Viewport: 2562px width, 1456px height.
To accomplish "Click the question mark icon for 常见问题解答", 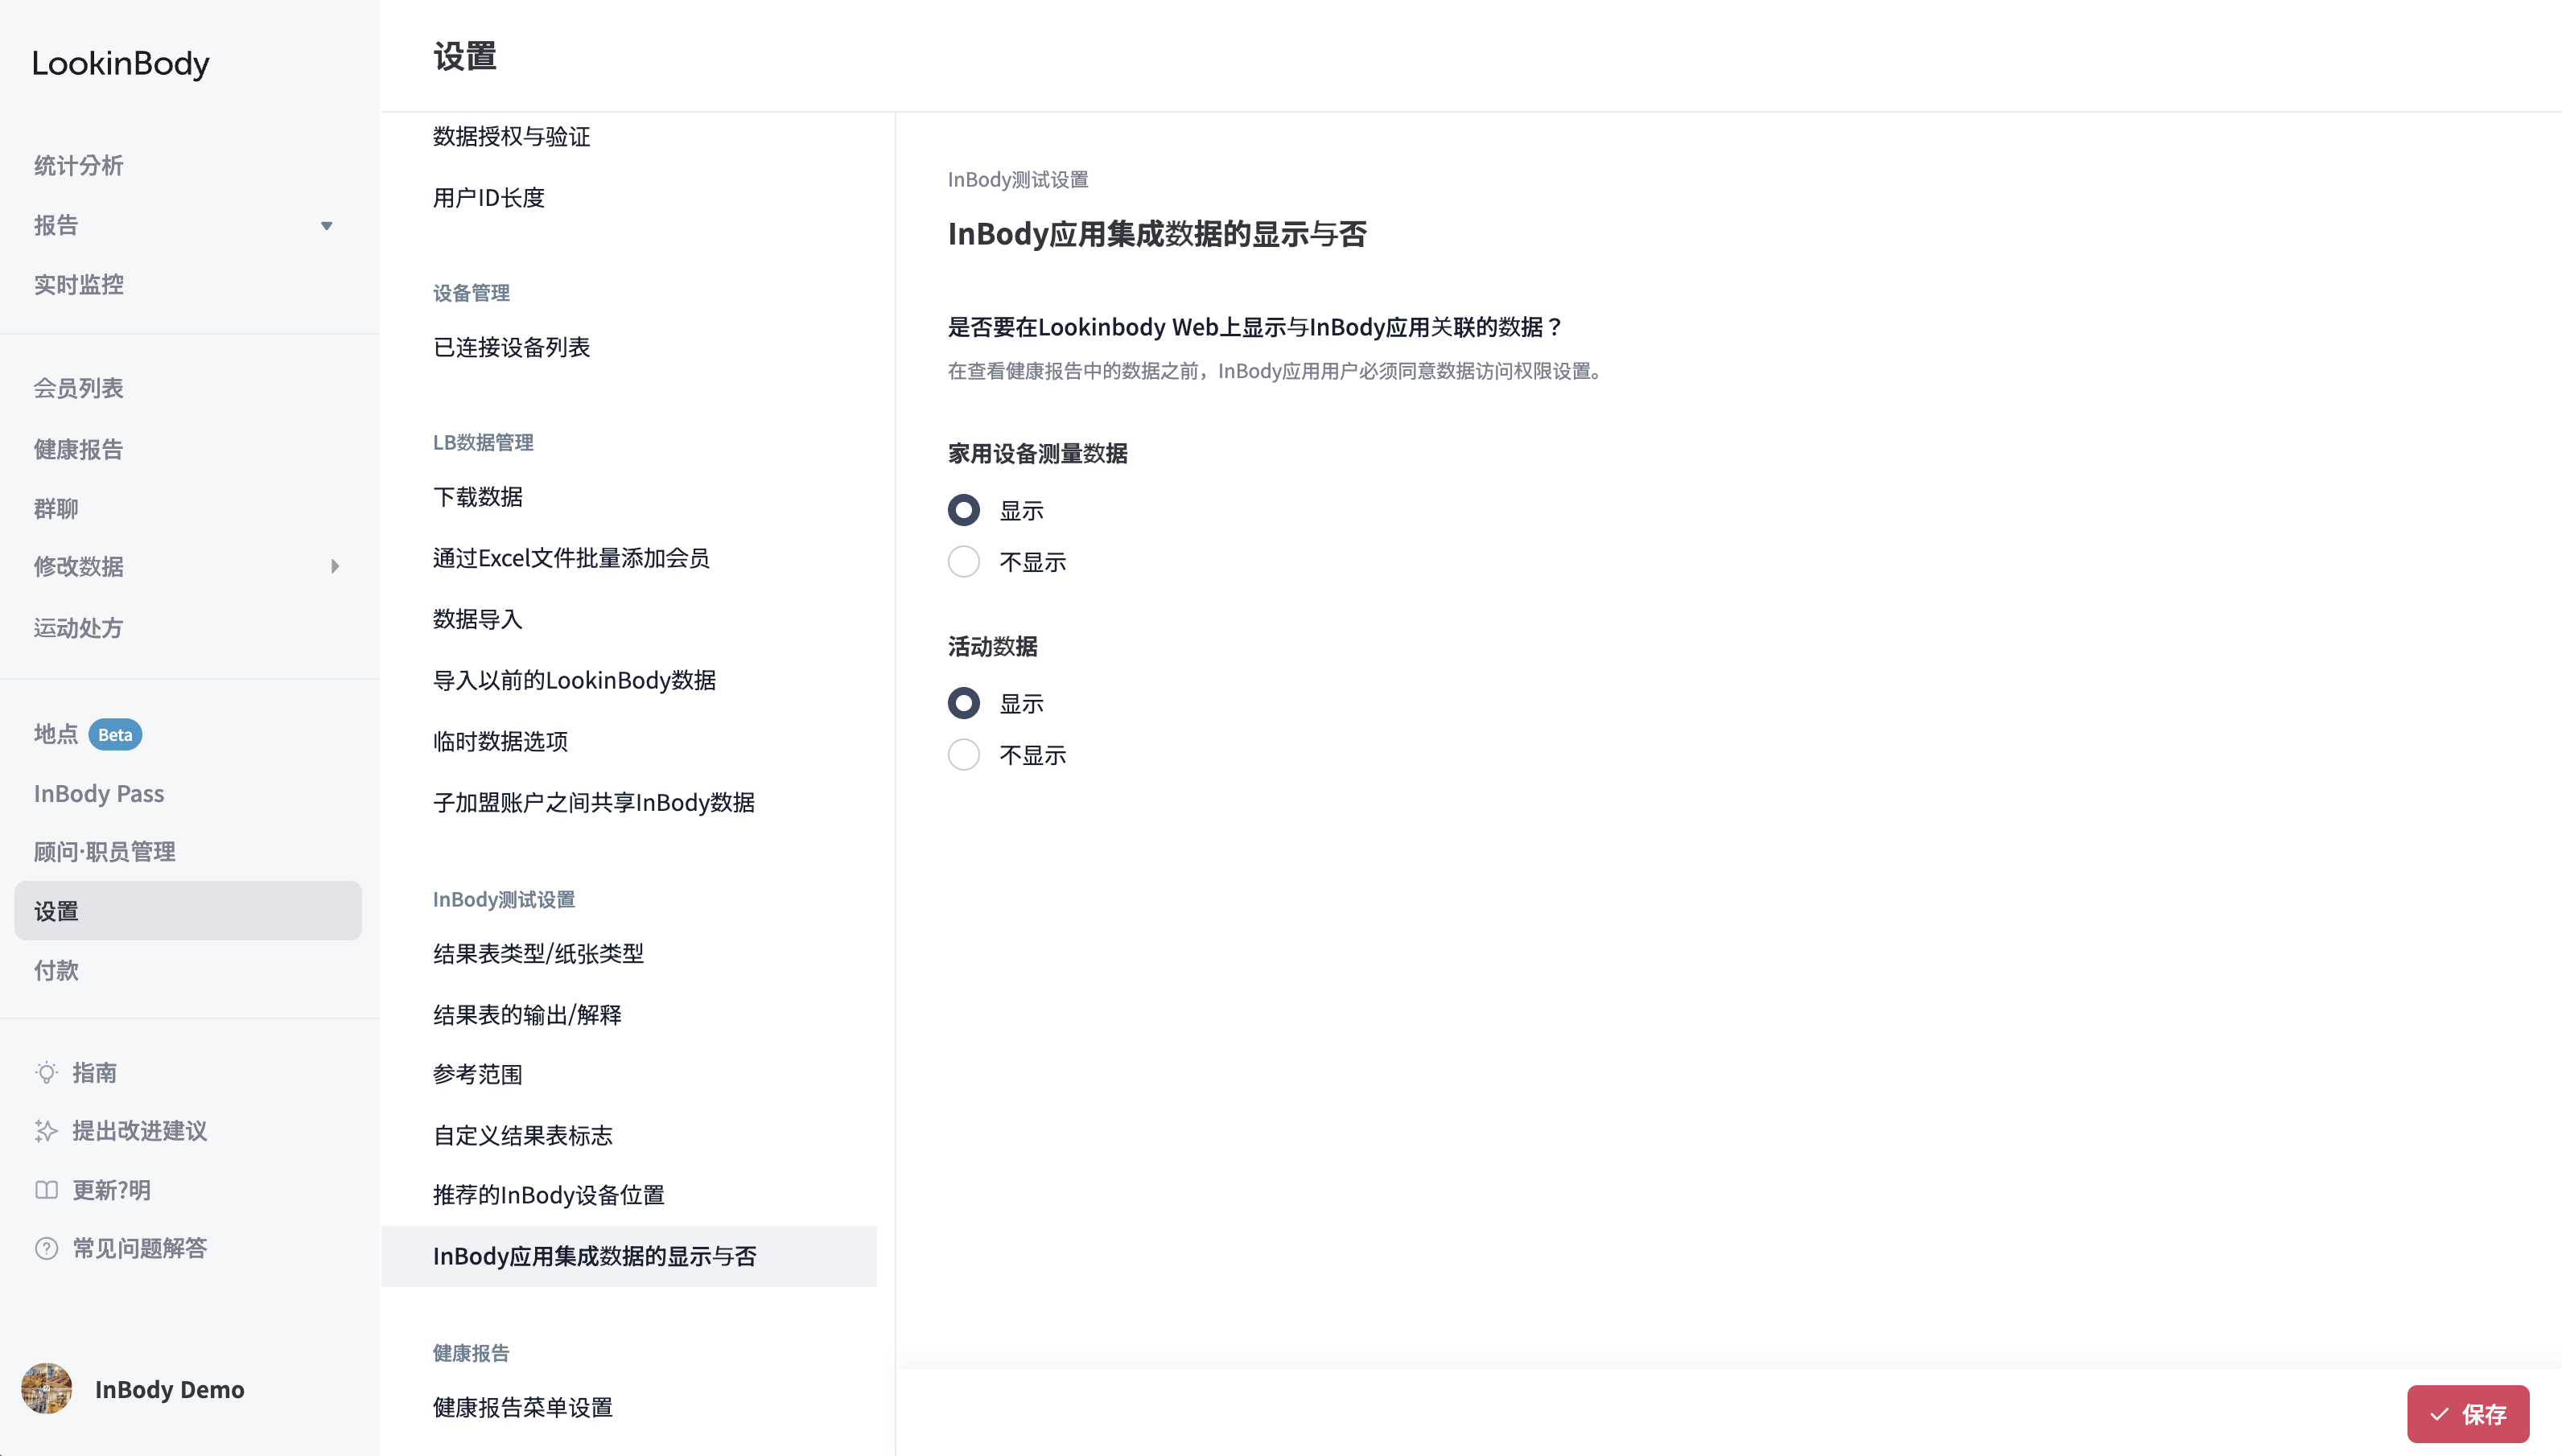I will pos(46,1248).
